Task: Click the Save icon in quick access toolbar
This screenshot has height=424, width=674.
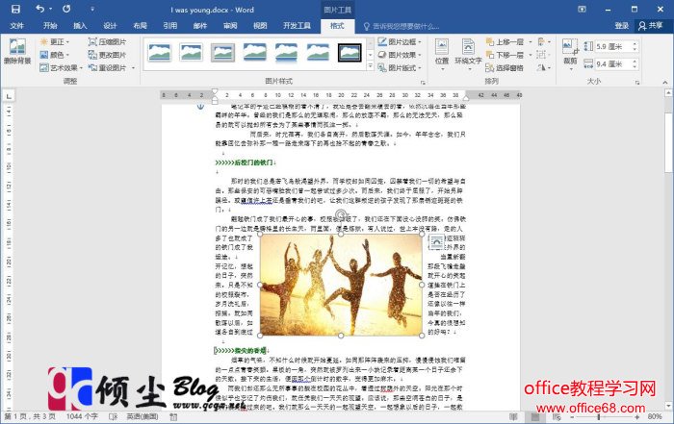Action: (x=15, y=9)
